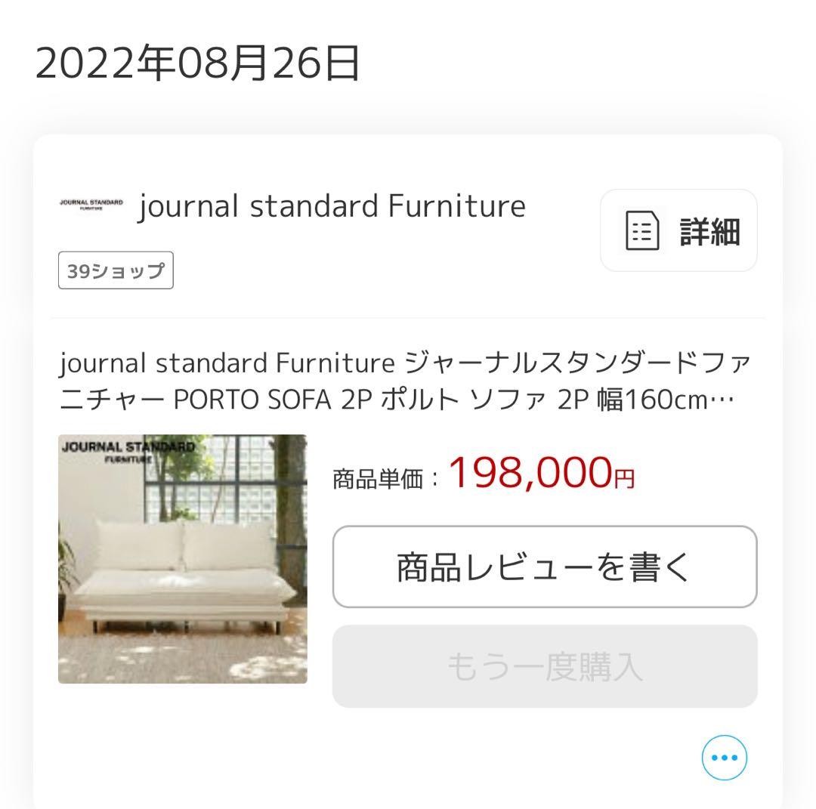Click the journal standard Furniture shop logo

92,205
